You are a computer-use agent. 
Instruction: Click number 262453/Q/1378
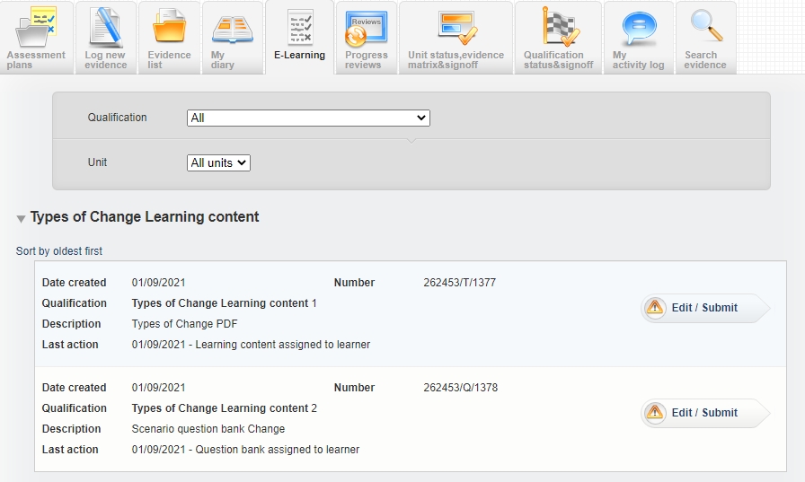461,388
